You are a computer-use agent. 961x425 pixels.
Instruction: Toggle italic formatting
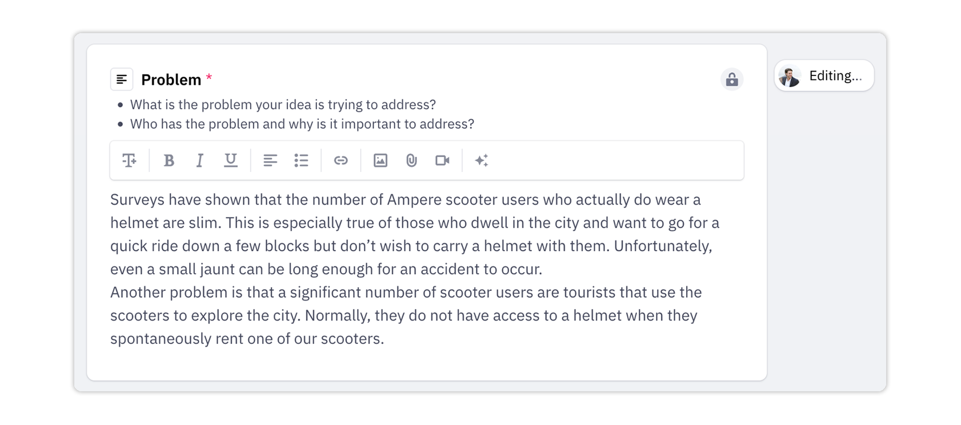pos(199,161)
